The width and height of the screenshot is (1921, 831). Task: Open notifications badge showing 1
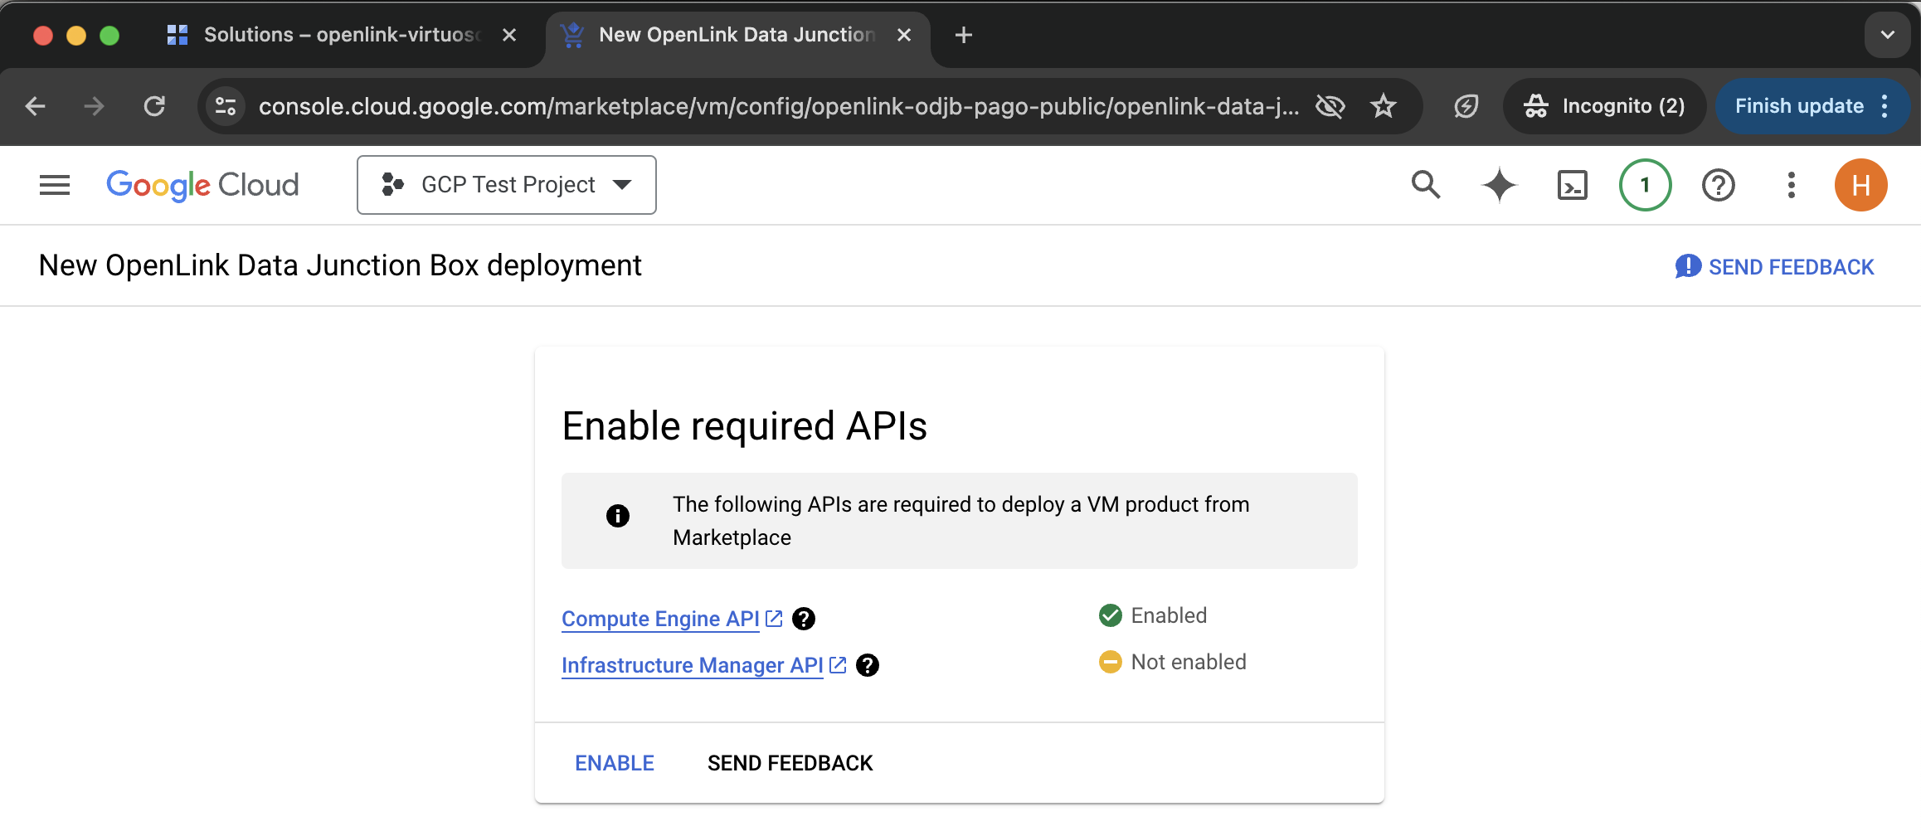[1646, 185]
